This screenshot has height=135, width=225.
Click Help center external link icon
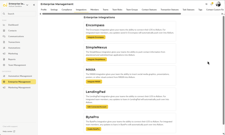coord(14,131)
